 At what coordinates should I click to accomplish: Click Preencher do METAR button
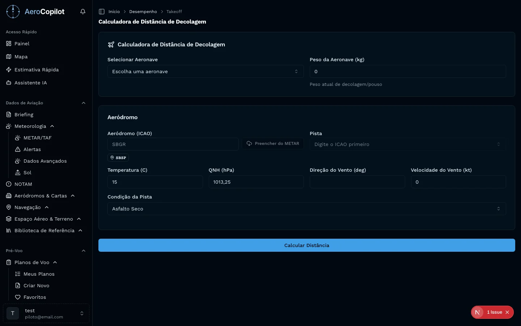point(273,144)
